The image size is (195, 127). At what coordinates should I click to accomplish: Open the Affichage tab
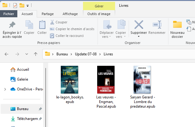coord(70,14)
